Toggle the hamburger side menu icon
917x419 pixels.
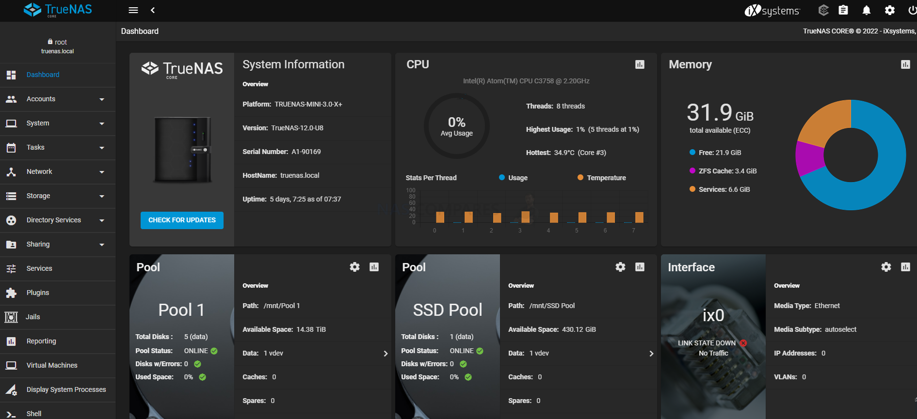(133, 10)
